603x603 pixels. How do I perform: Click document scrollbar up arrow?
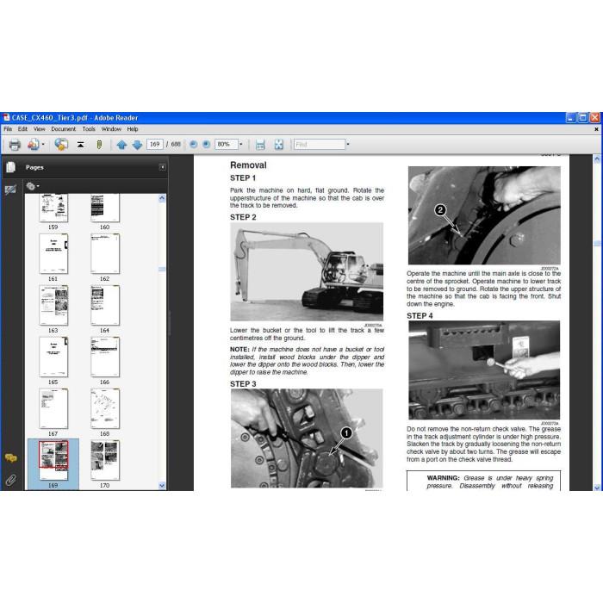(x=597, y=159)
